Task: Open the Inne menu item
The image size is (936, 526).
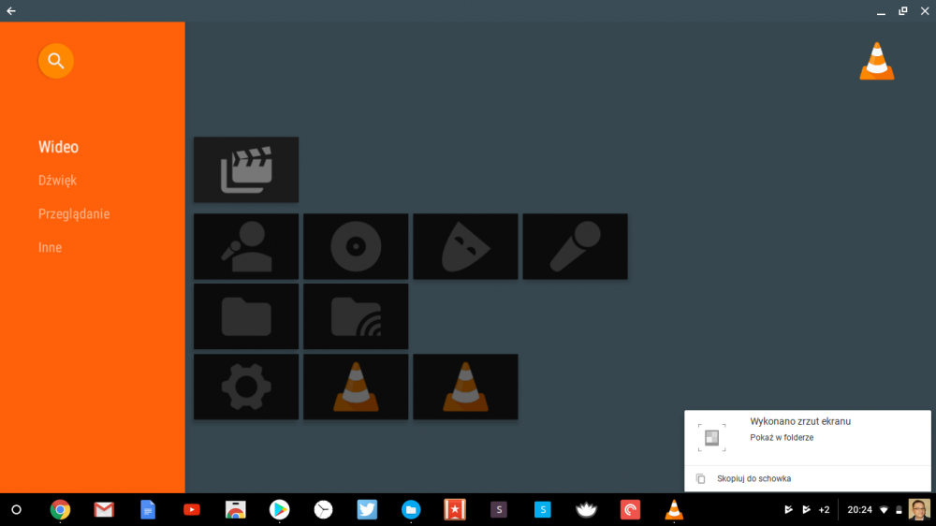Action: (51, 247)
